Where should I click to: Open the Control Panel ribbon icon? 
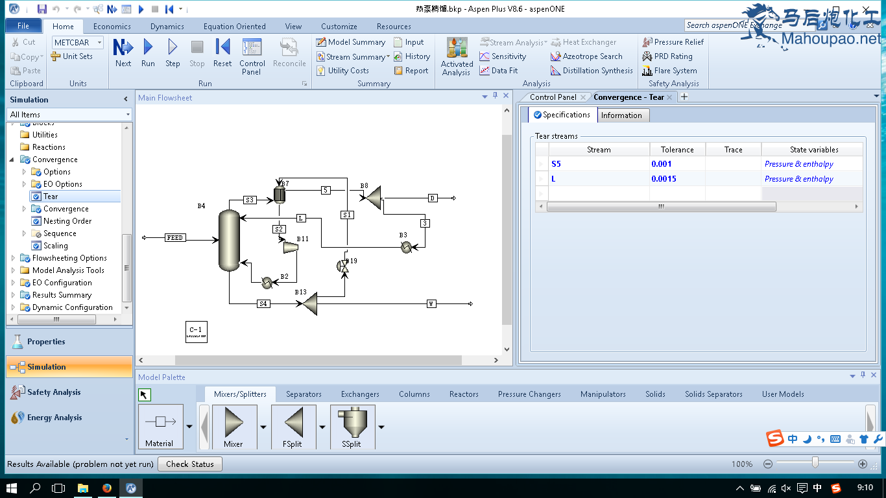(x=252, y=56)
